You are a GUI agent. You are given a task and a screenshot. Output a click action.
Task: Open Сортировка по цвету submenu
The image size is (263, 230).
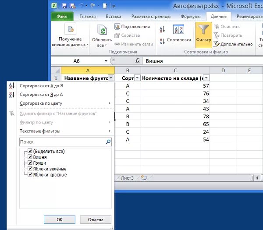60,103
